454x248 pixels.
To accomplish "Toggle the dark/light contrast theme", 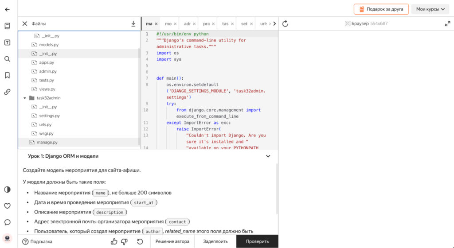I will click(x=7, y=190).
